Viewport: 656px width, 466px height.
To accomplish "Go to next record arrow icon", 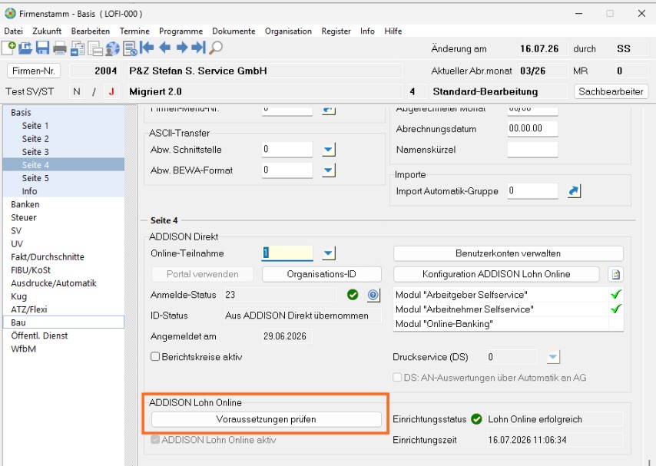I will pyautogui.click(x=182, y=48).
